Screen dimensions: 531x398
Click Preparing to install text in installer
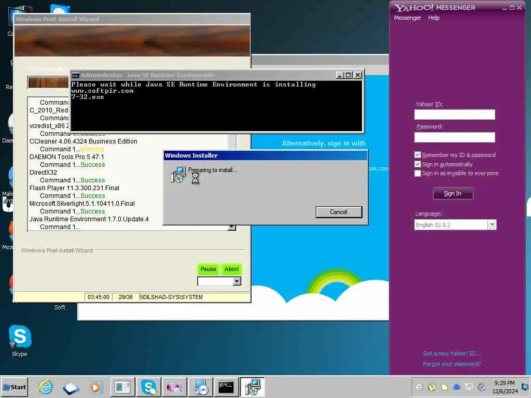click(x=213, y=170)
